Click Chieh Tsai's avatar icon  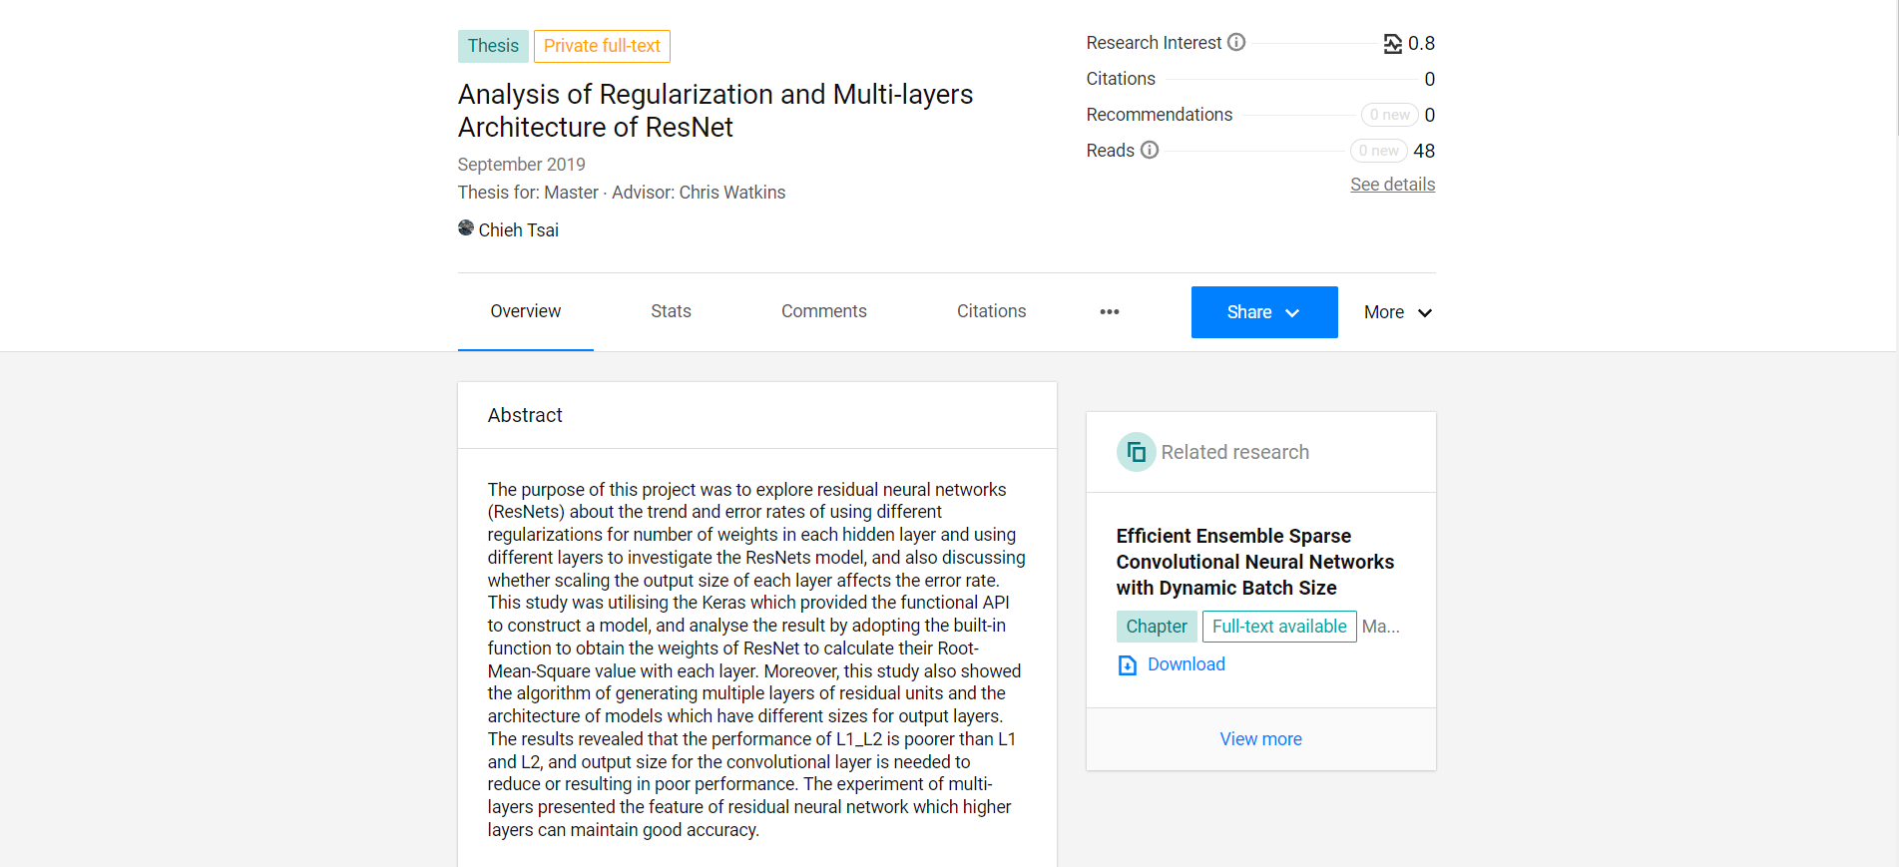click(x=466, y=228)
